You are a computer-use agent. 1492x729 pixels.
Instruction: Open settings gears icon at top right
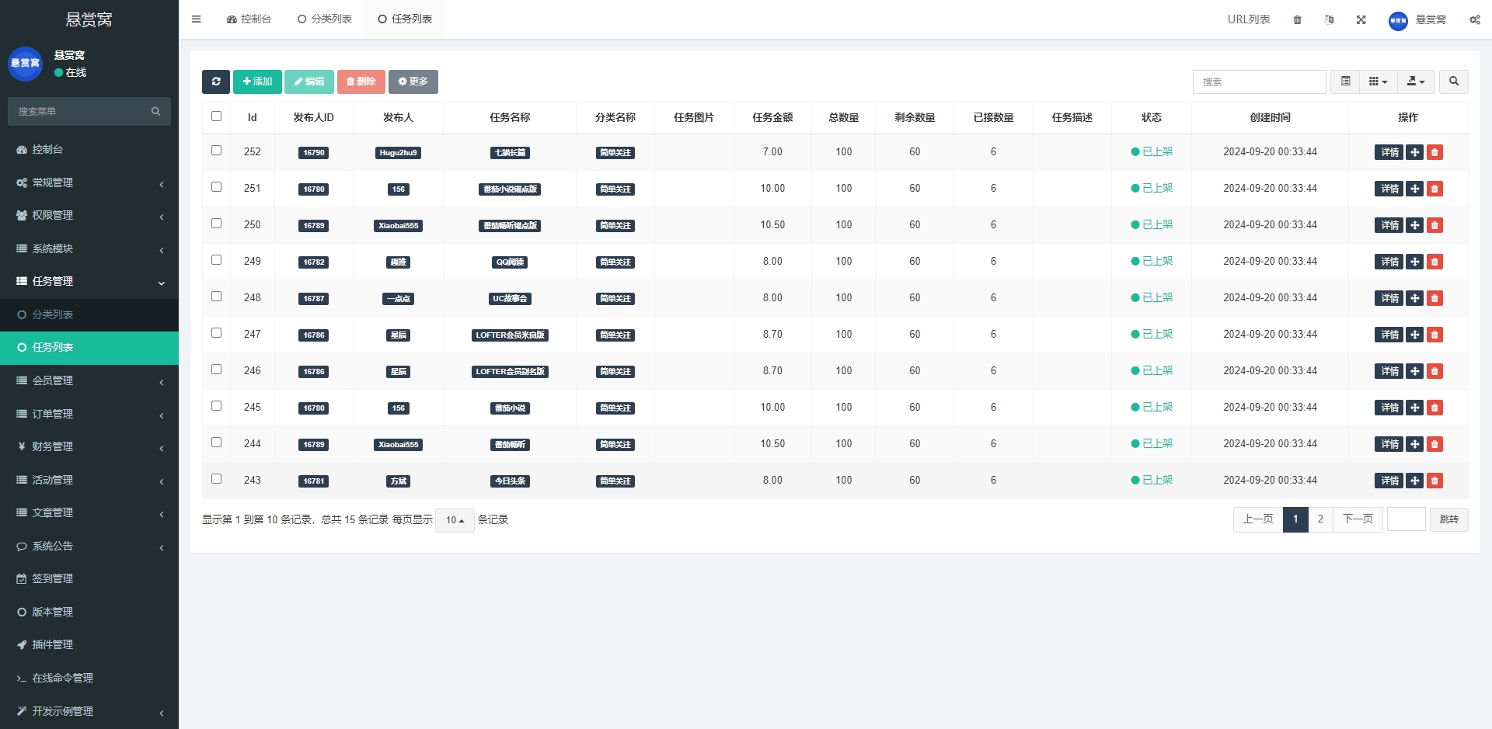(1474, 19)
